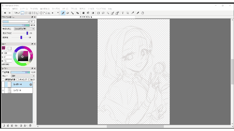Viewport: 234px width, 131px height.
Task: Click the brush size slider bar
Action: (x=15, y=22)
